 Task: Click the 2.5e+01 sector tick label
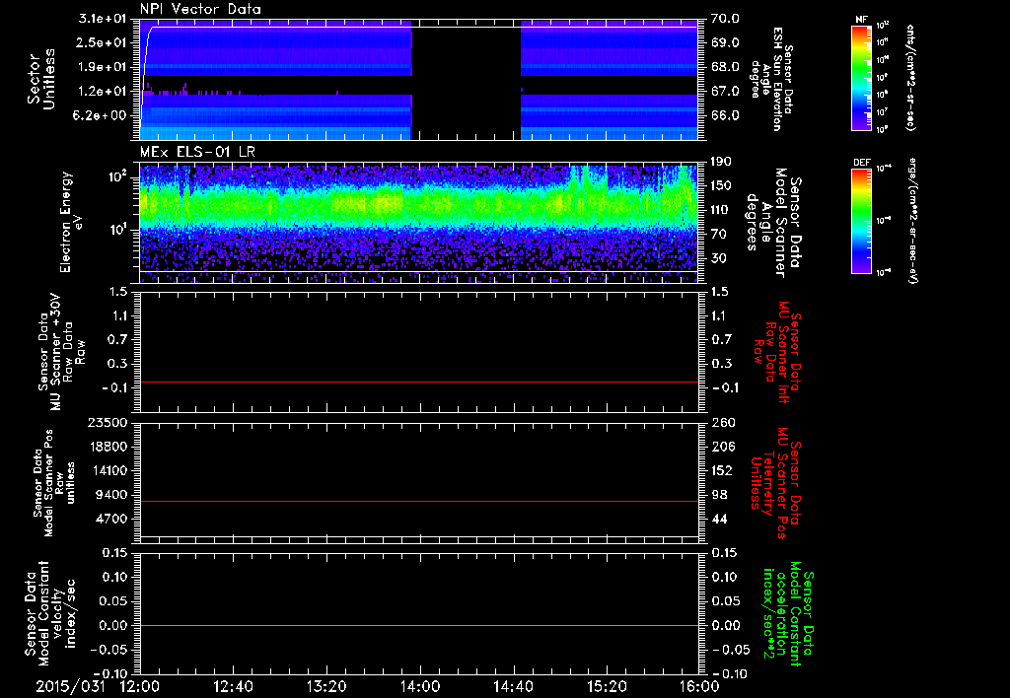(x=103, y=42)
